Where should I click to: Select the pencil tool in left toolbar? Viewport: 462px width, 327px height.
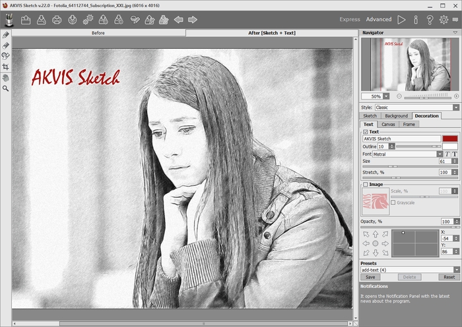coord(5,35)
